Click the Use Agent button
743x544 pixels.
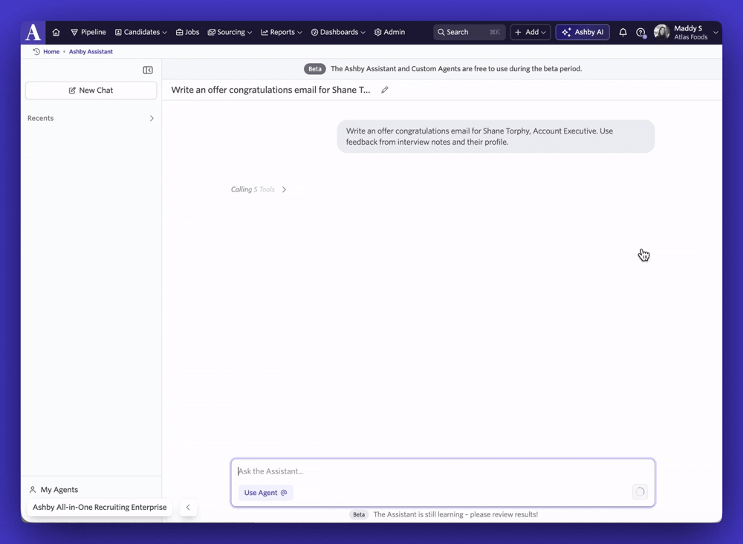pyautogui.click(x=265, y=492)
